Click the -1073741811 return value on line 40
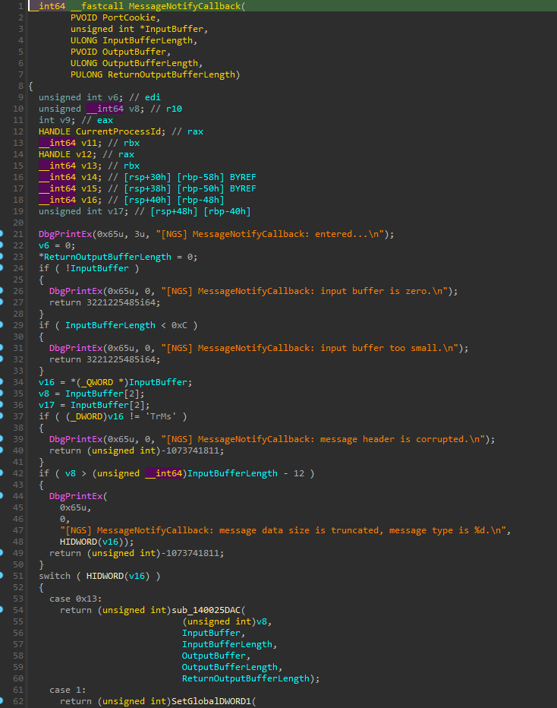The image size is (557, 708). tap(193, 450)
